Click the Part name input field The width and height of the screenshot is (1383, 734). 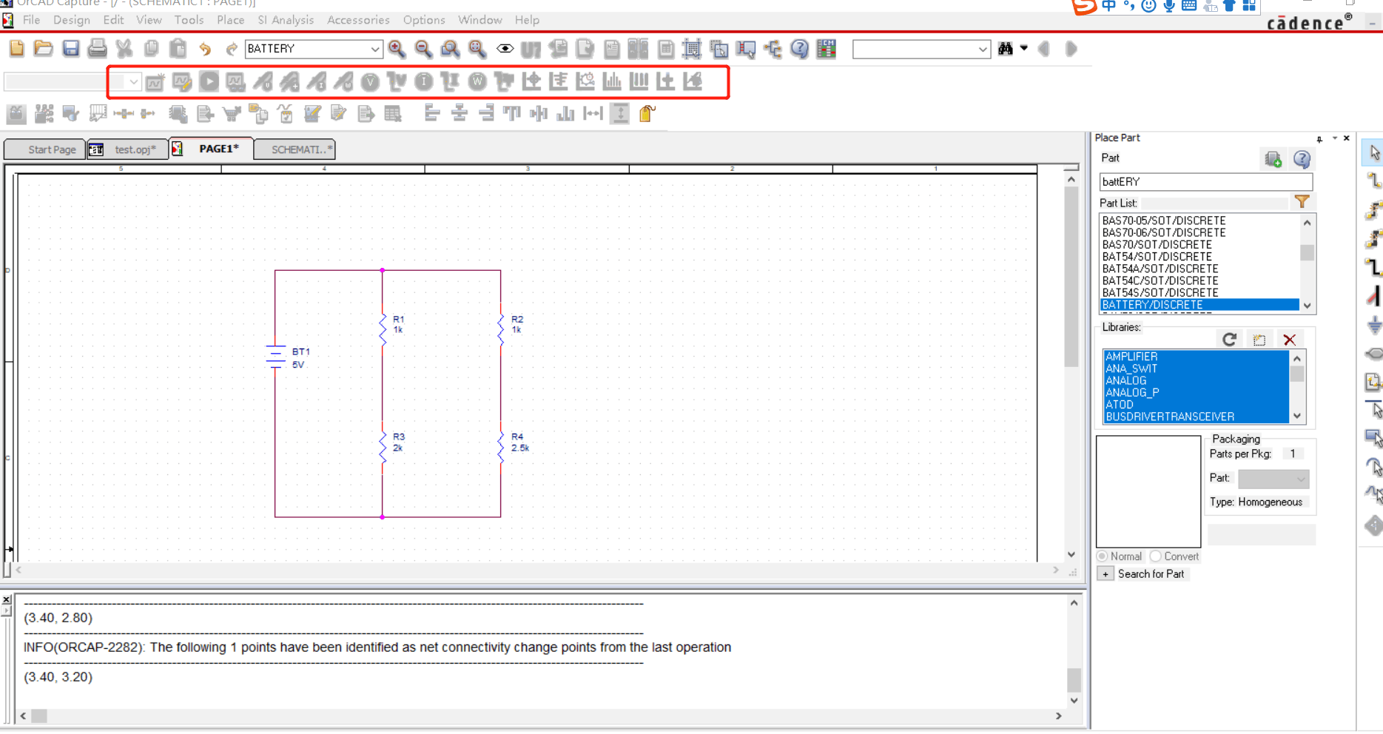point(1206,181)
